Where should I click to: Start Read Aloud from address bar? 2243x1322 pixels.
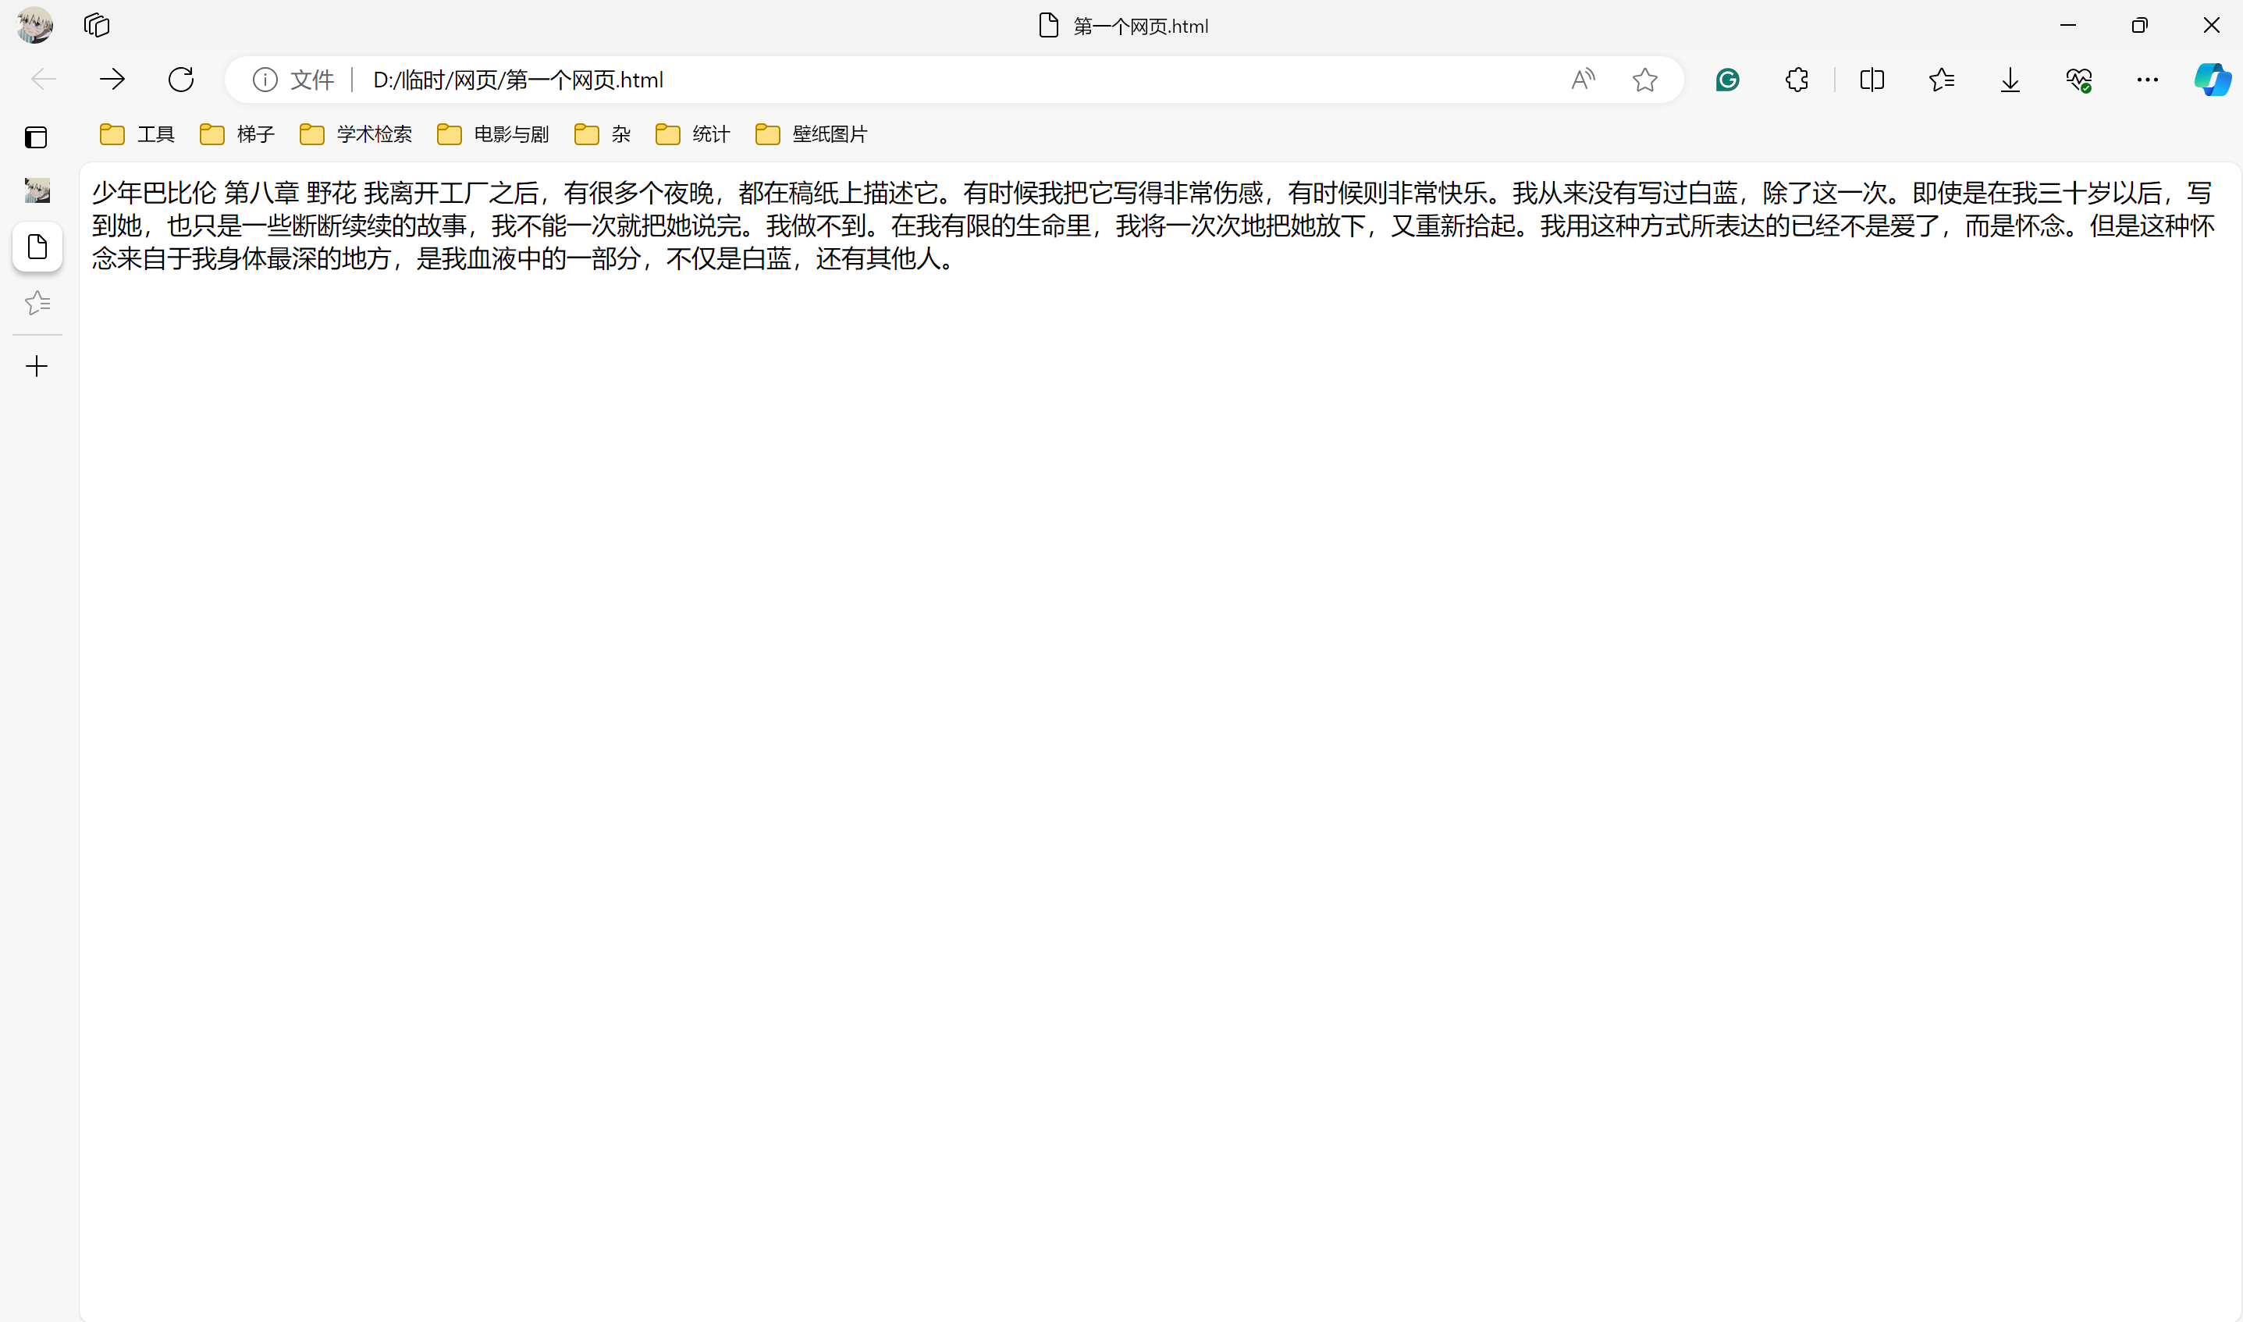click(1583, 80)
